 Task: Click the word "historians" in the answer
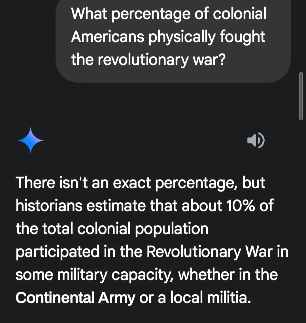coord(49,206)
